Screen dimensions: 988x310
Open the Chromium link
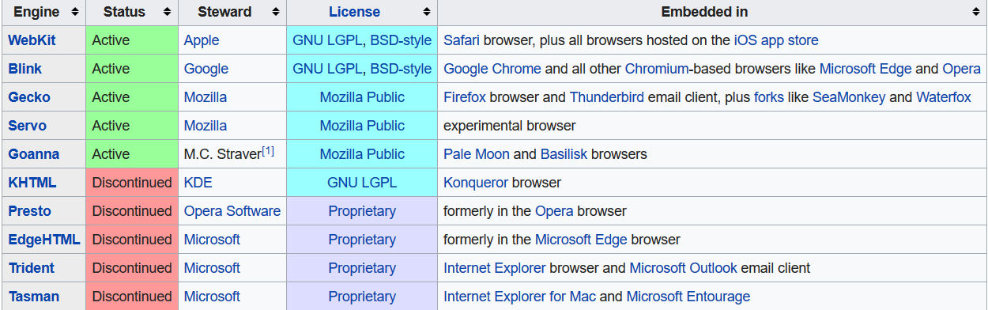(657, 69)
